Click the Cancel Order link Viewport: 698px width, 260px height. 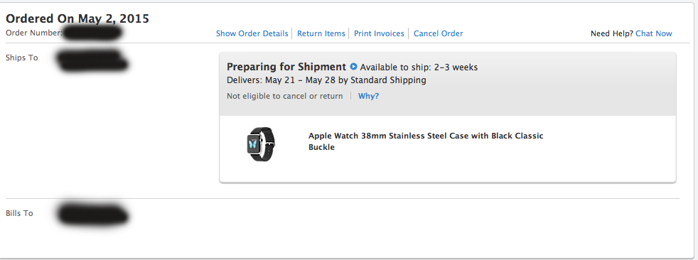(x=438, y=33)
